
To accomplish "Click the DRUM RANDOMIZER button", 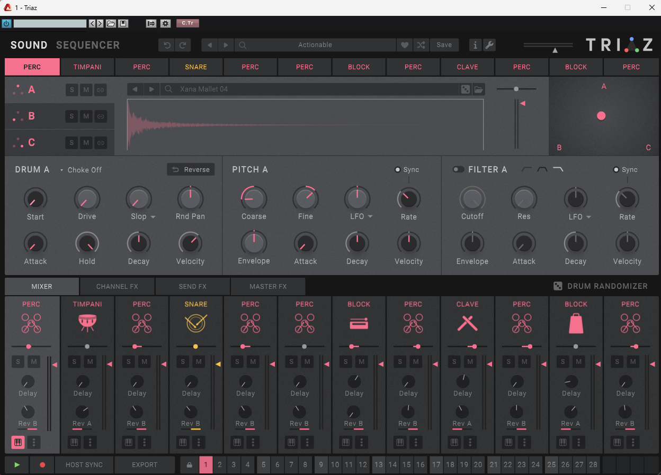I will tap(601, 286).
